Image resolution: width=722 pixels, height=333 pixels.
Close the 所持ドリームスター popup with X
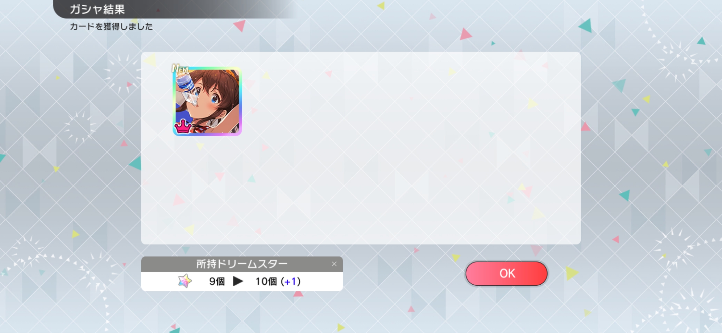334,264
